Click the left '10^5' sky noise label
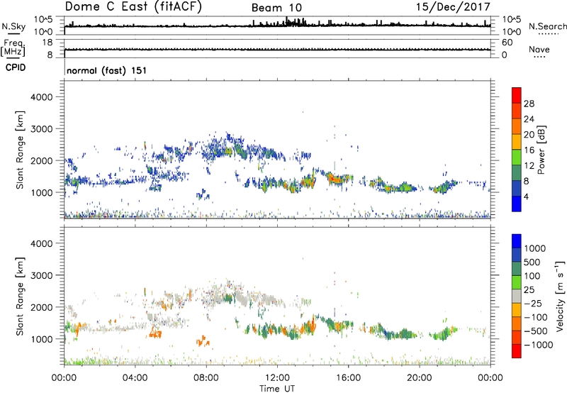This screenshot has height=393, width=567. 43,20
